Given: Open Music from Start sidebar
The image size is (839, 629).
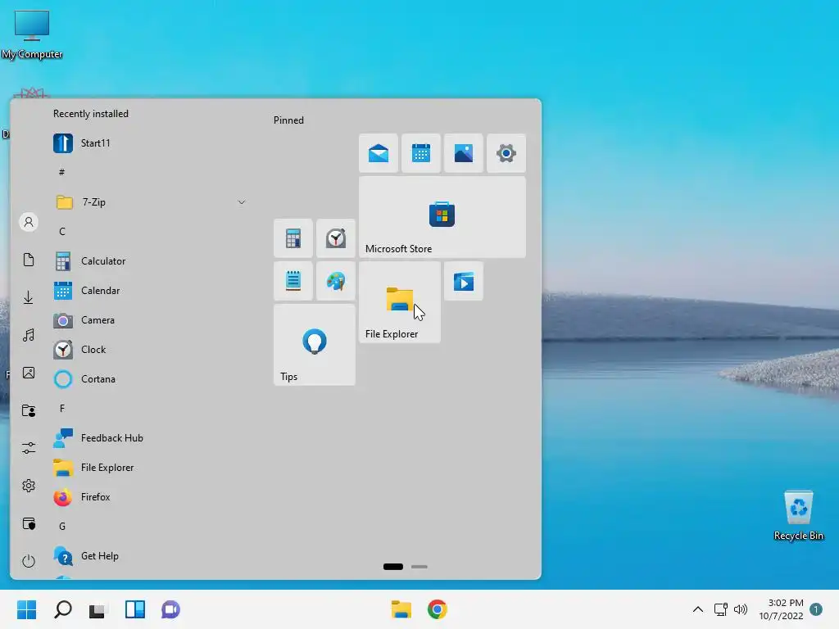Looking at the screenshot, I should point(29,335).
